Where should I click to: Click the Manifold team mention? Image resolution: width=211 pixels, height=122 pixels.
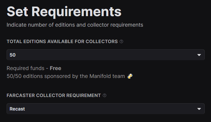pyautogui.click(x=107, y=76)
